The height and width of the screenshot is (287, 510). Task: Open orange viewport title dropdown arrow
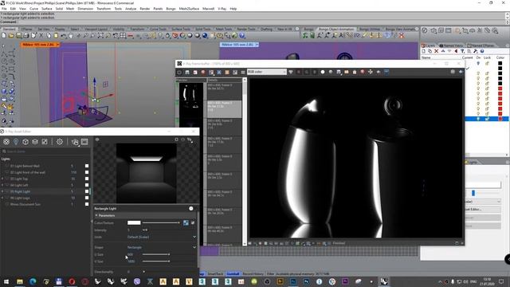click(57, 45)
